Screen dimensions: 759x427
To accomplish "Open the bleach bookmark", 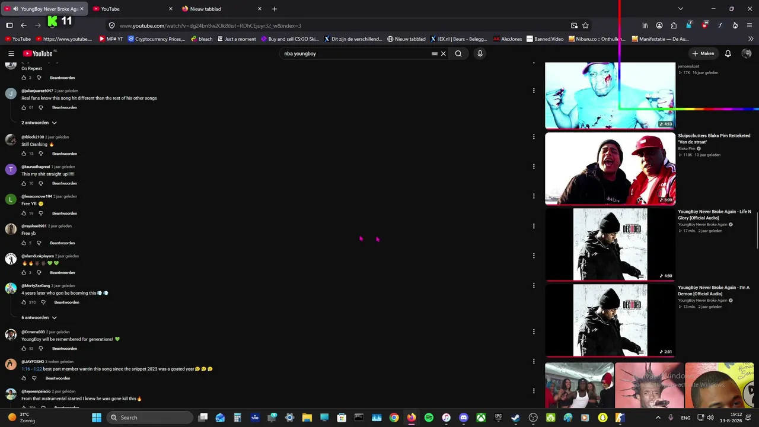I will (202, 39).
